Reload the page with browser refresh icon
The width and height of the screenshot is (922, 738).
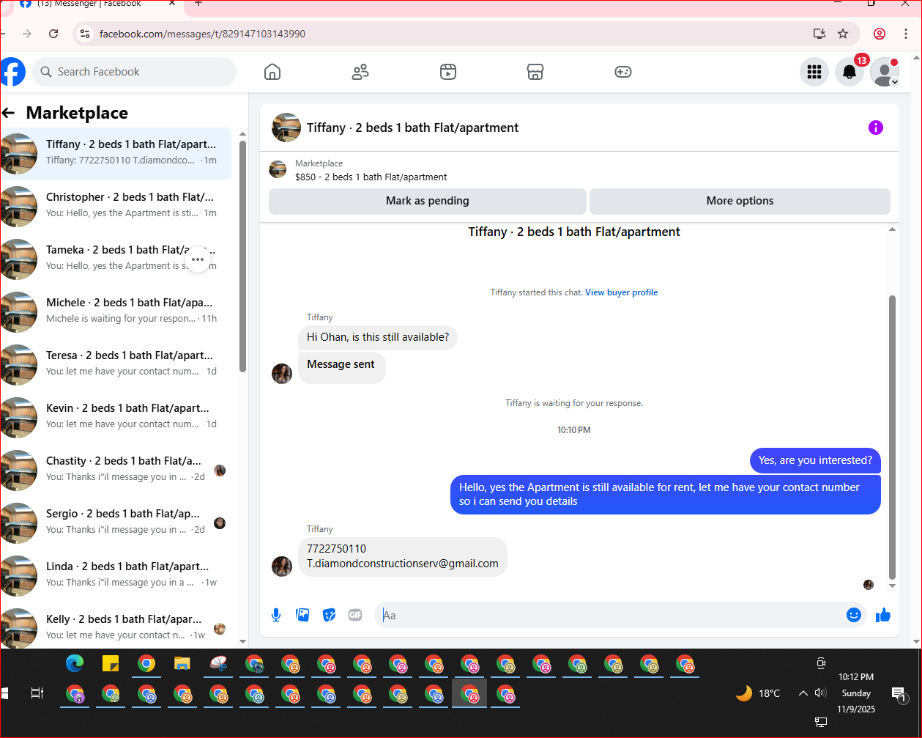tap(53, 34)
